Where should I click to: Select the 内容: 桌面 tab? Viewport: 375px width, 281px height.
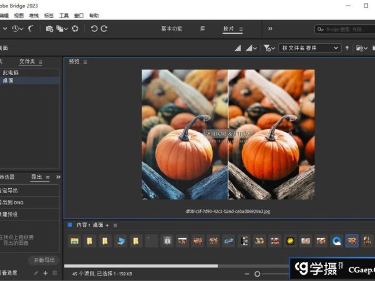90,225
